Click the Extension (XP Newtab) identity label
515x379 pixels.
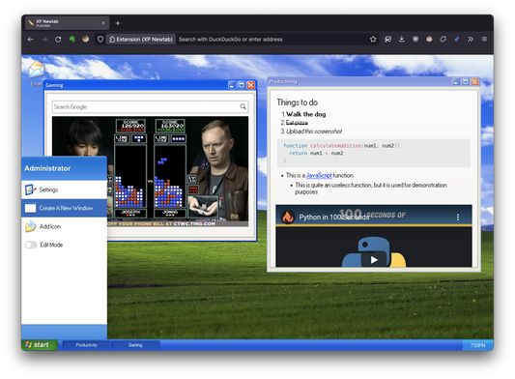click(x=141, y=40)
